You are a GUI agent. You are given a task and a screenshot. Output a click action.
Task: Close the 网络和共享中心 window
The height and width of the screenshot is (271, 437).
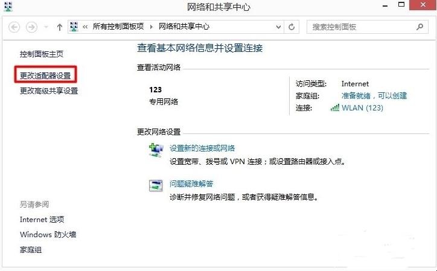(x=423, y=5)
